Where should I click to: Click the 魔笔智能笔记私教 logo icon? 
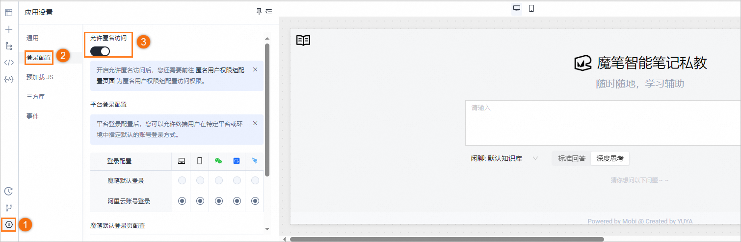(583, 63)
